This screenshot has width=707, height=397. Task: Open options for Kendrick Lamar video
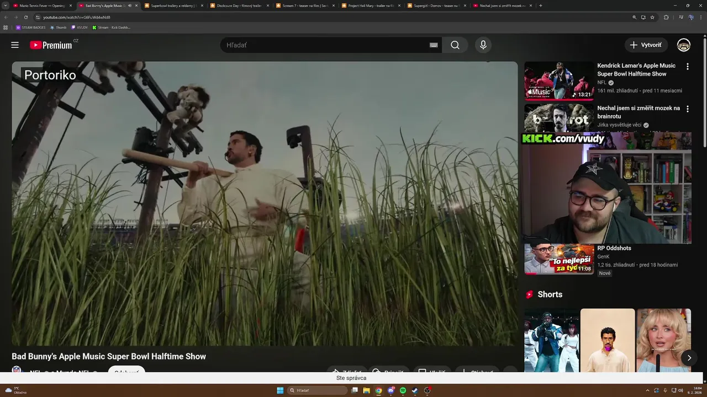[x=688, y=67]
